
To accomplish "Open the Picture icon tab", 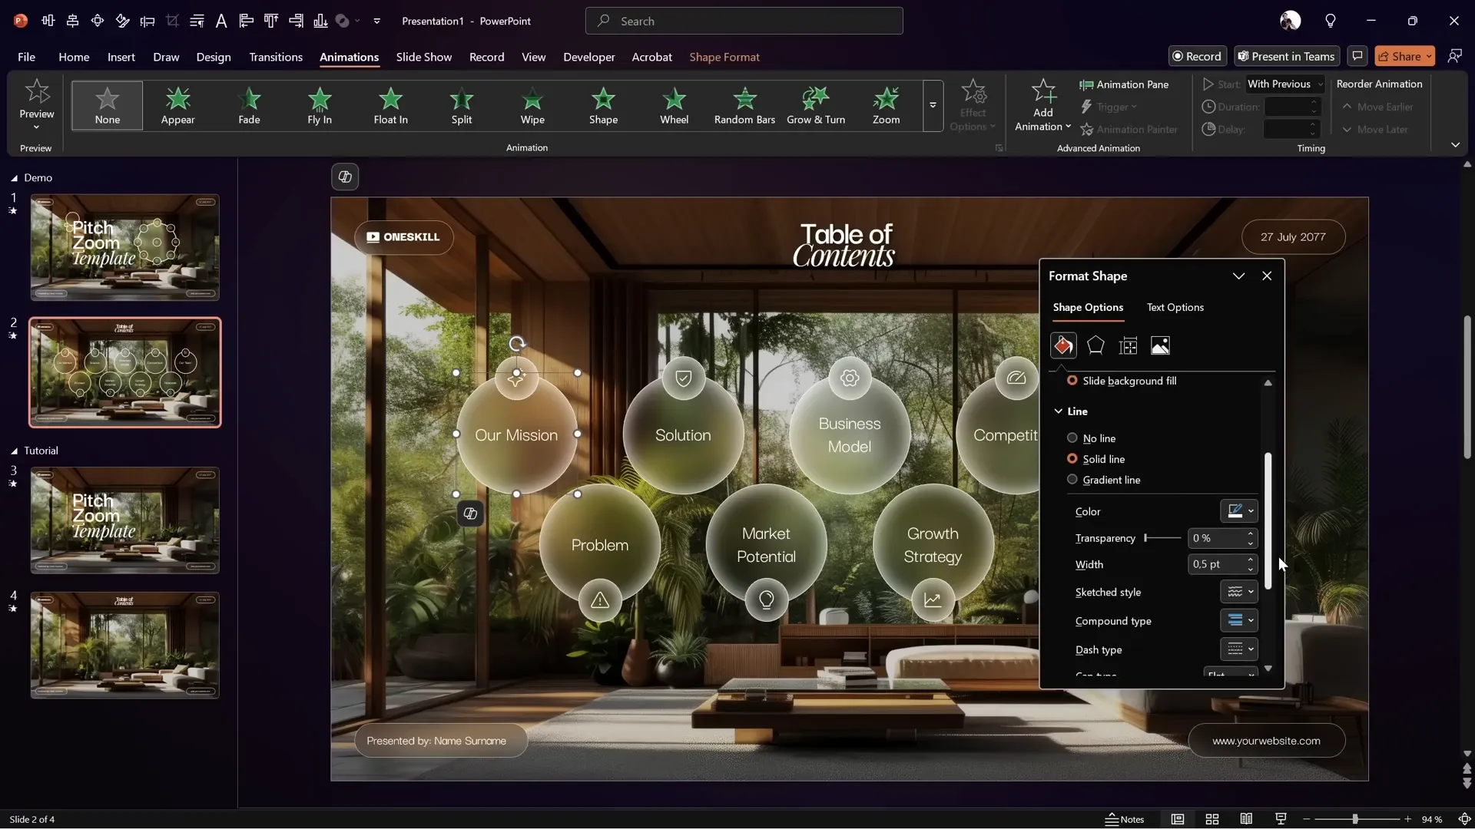I will [x=1160, y=346].
